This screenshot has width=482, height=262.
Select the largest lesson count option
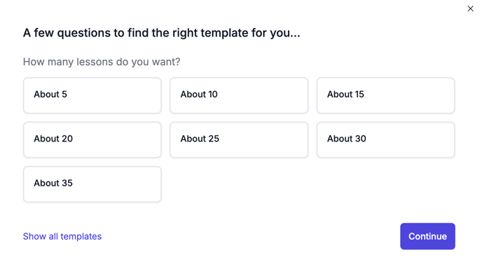click(92, 184)
